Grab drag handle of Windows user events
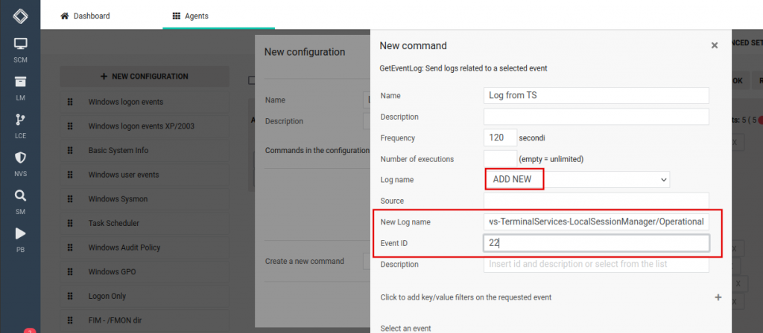This screenshot has width=763, height=333. (x=70, y=175)
